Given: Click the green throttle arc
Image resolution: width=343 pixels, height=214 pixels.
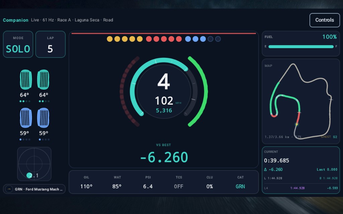Looking at the screenshot, I should 205,92.
